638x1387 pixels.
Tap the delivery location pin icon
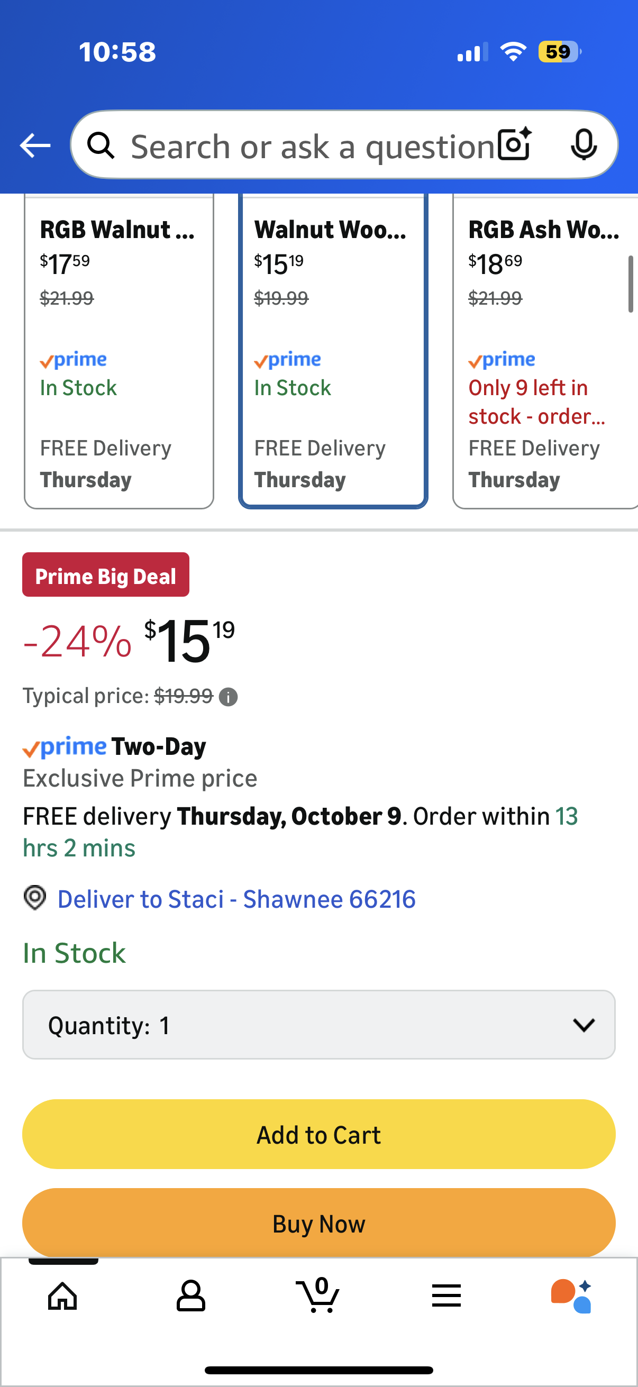pos(35,898)
